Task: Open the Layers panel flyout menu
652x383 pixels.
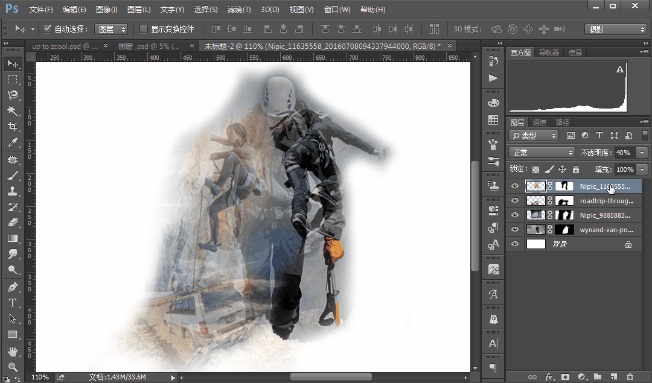Action: tap(644, 122)
